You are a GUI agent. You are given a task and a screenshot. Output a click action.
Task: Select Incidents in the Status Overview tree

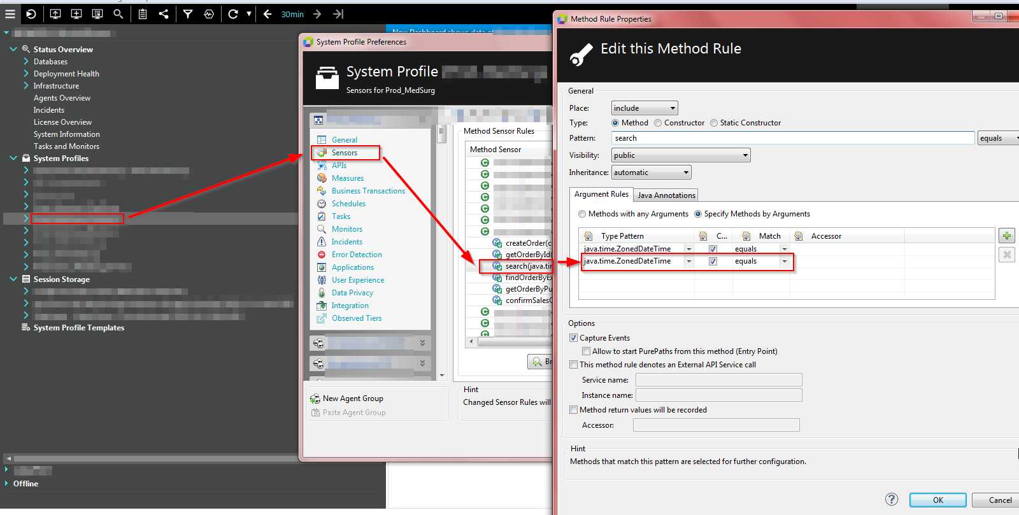click(49, 110)
